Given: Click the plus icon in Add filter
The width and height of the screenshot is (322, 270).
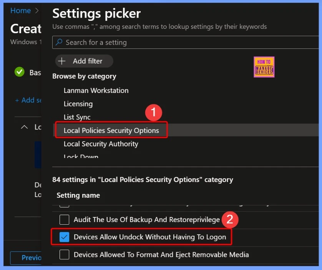Looking at the screenshot, I should [62, 61].
